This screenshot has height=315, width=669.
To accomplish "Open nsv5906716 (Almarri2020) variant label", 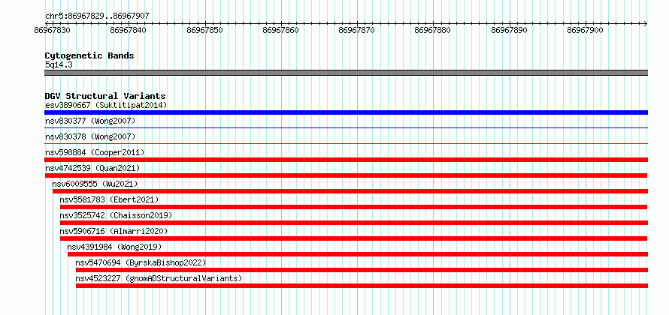I will click(114, 231).
